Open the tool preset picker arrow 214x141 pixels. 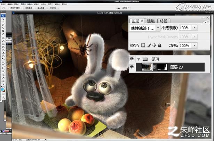[x=6, y=8]
